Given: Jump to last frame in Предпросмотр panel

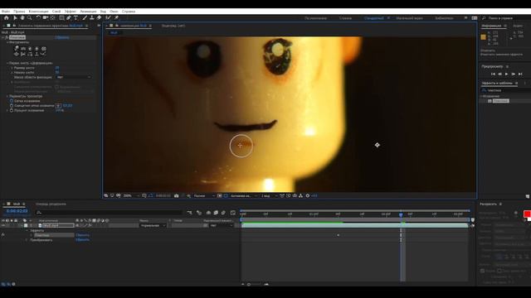Looking at the screenshot, I should 520,74.
